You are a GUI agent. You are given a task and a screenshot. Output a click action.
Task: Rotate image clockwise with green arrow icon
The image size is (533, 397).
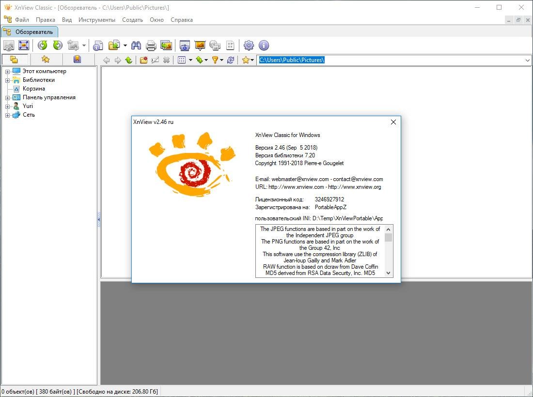[x=58, y=45]
